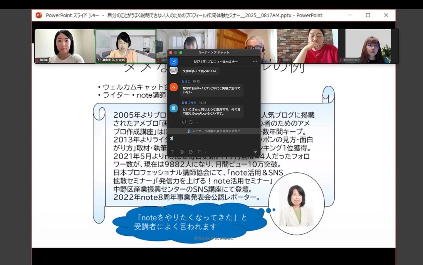Open more options under 曽賀 さゆり's message
Viewport: 423px width, 265px height.
[197, 122]
